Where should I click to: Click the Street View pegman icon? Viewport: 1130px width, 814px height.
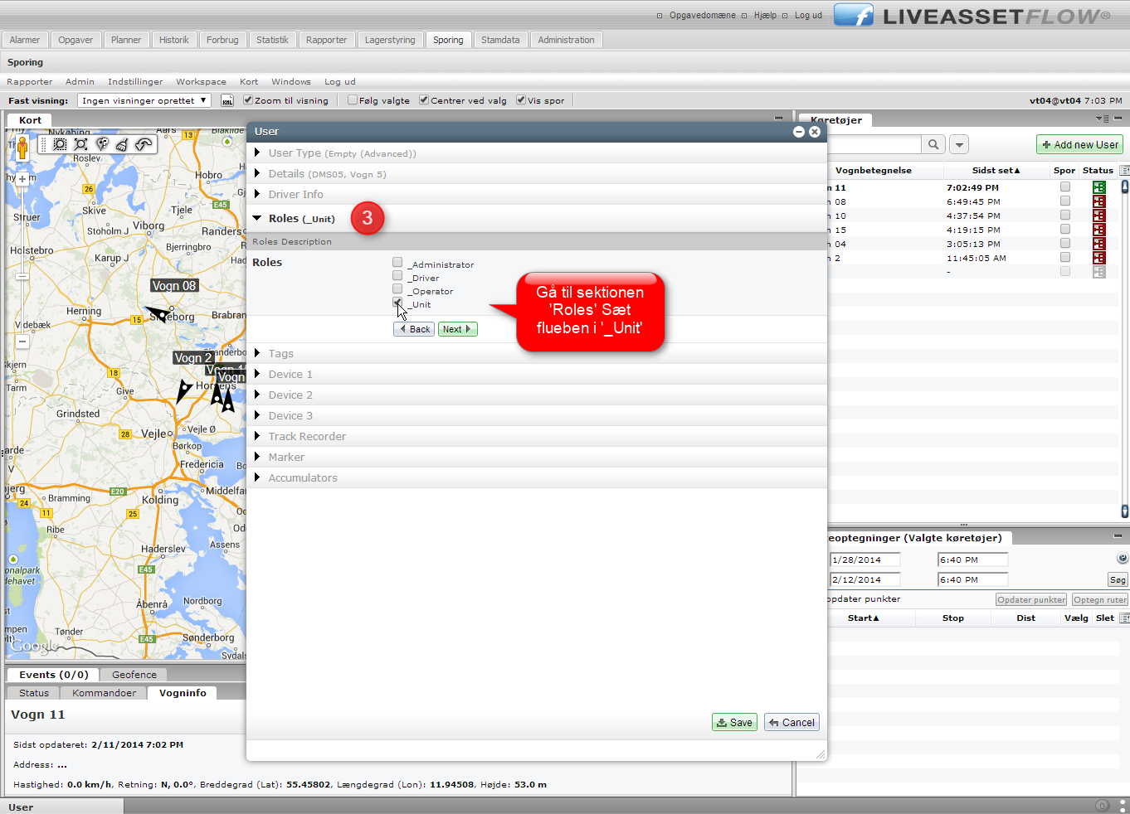pyautogui.click(x=22, y=148)
